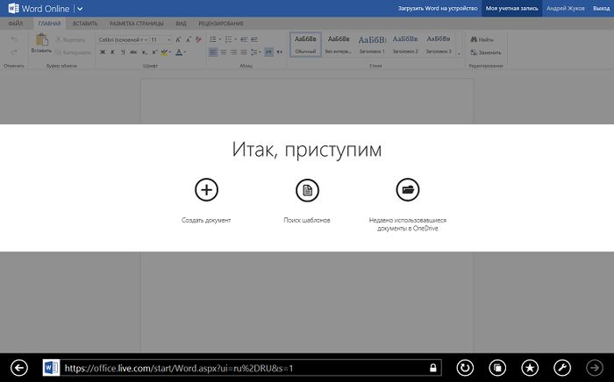Click the address bar URL field
The width and height of the screenshot is (614, 382).
pyautogui.click(x=237, y=368)
